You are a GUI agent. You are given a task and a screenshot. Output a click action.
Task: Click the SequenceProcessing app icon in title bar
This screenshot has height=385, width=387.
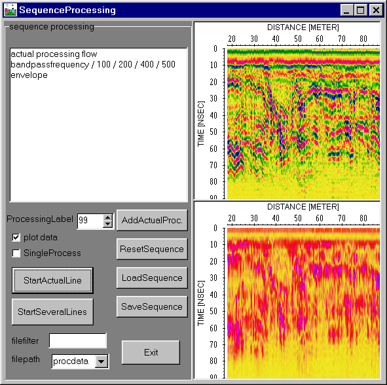(x=10, y=10)
